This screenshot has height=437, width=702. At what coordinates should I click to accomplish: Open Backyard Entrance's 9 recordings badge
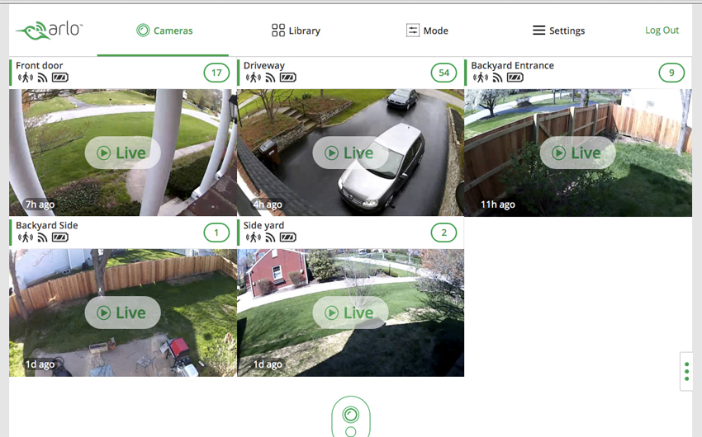coord(671,73)
